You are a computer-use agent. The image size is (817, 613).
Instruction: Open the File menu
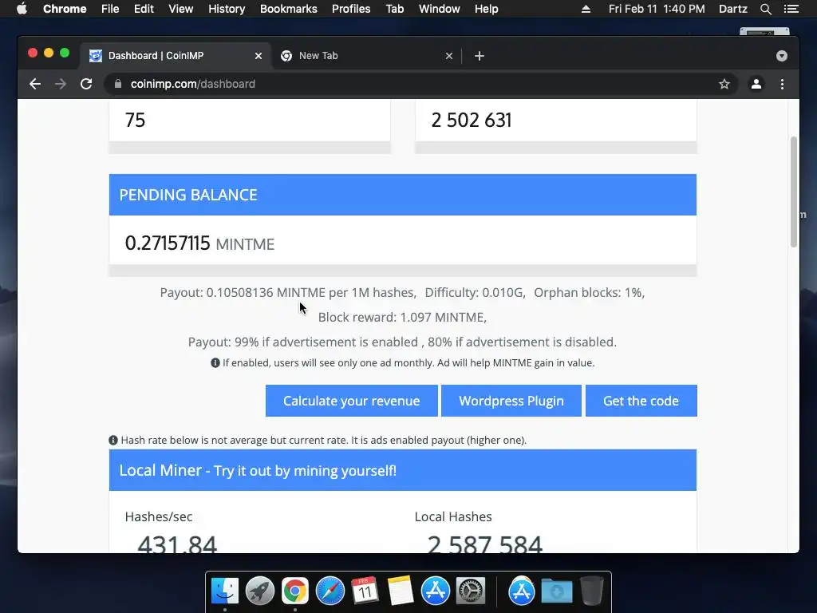[110, 9]
